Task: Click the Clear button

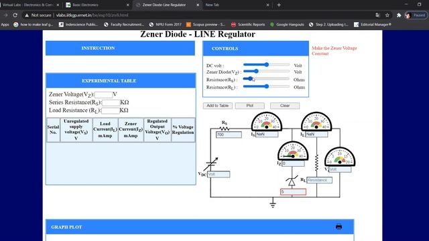Action: (285, 106)
